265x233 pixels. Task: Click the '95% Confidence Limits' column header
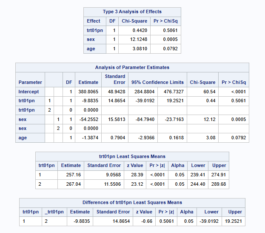tap(157, 82)
